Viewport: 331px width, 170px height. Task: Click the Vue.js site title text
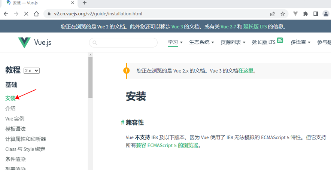coord(43,42)
